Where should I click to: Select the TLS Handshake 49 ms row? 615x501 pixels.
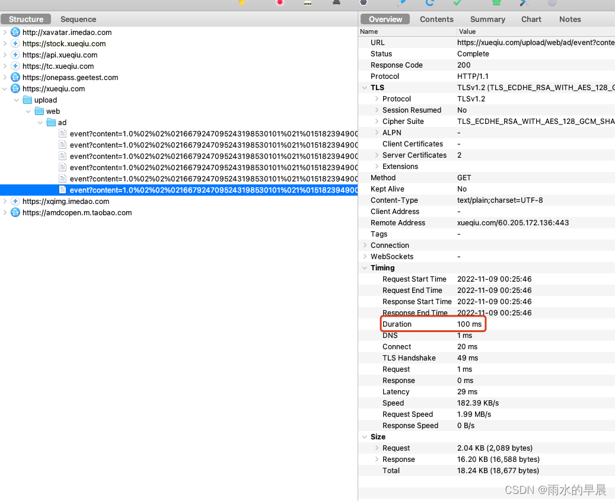point(487,358)
